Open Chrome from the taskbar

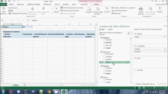click(49, 92)
